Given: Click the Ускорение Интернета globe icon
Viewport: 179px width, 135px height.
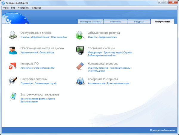Looking at the screenshot, I should coord(80,81).
